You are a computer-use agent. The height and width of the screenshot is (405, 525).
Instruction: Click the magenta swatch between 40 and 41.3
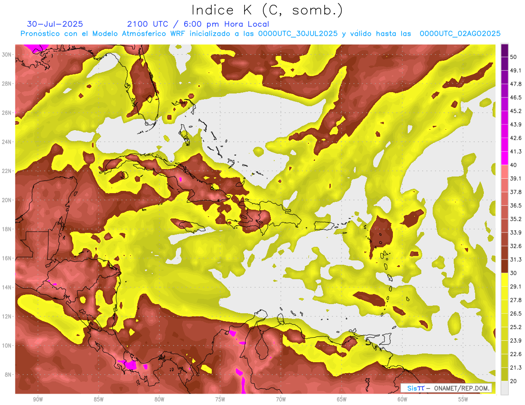504,158
